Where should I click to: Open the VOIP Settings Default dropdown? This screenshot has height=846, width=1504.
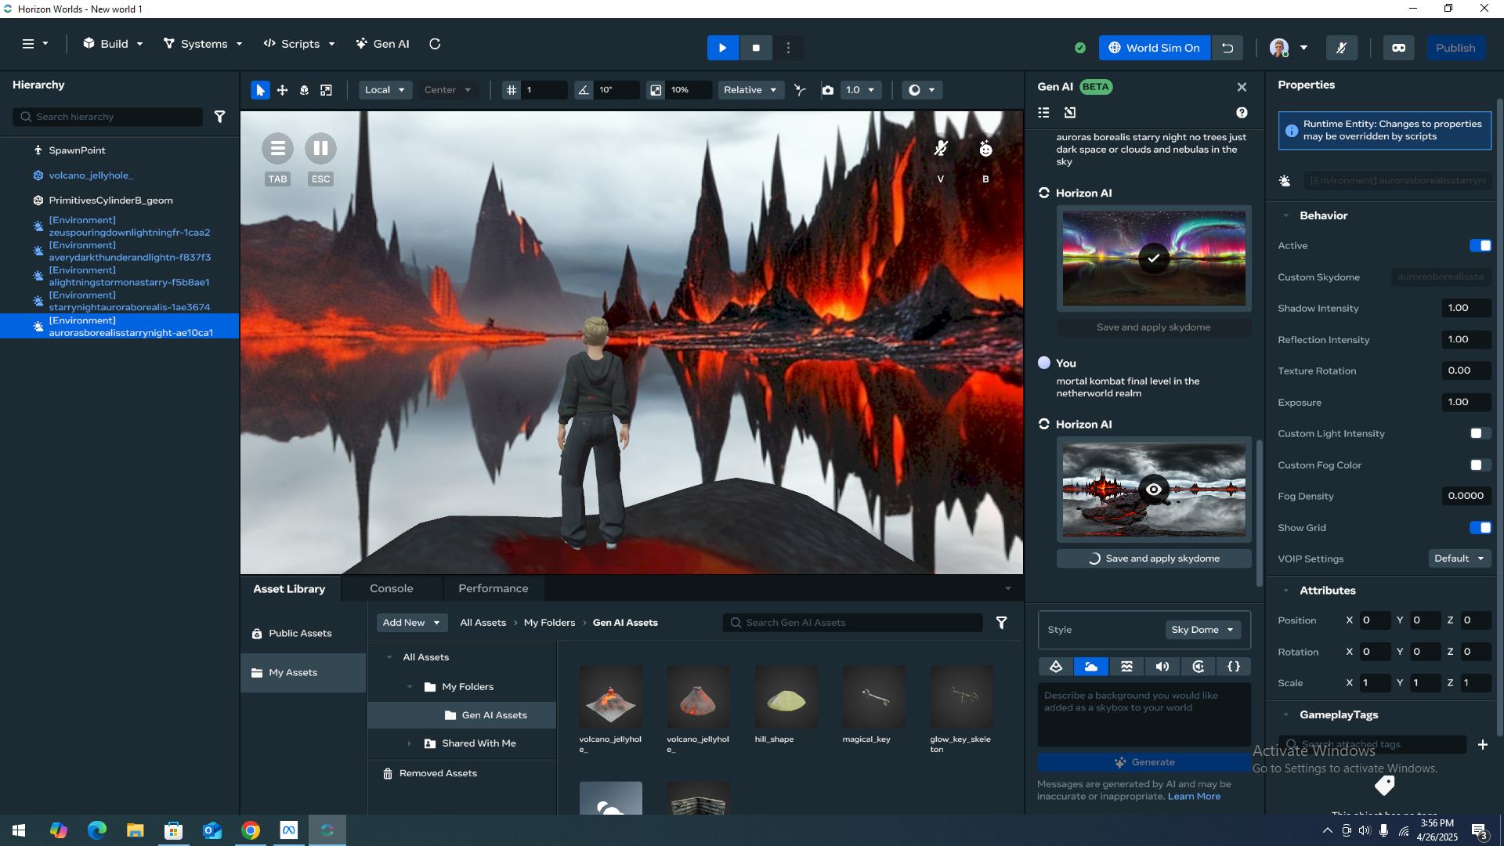(x=1459, y=559)
